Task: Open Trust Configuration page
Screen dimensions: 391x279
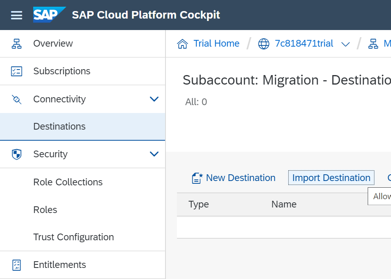Action: 83,237
